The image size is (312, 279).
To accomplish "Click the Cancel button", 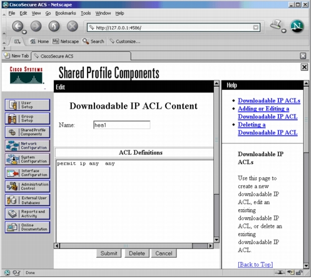I will pos(164,254).
